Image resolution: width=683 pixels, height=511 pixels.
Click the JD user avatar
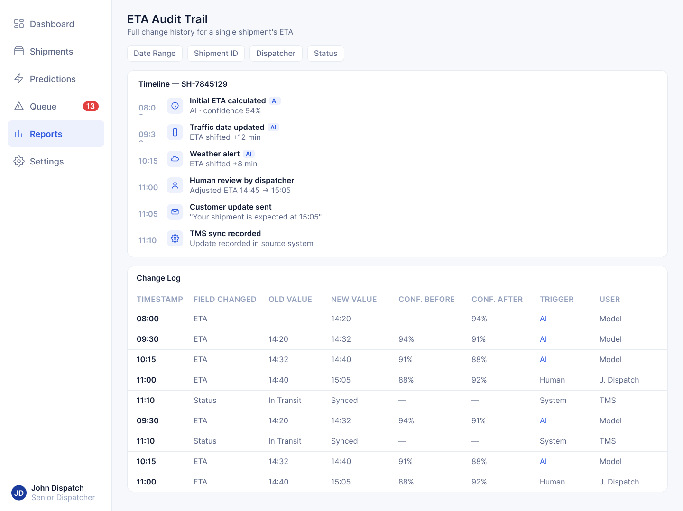(x=19, y=493)
